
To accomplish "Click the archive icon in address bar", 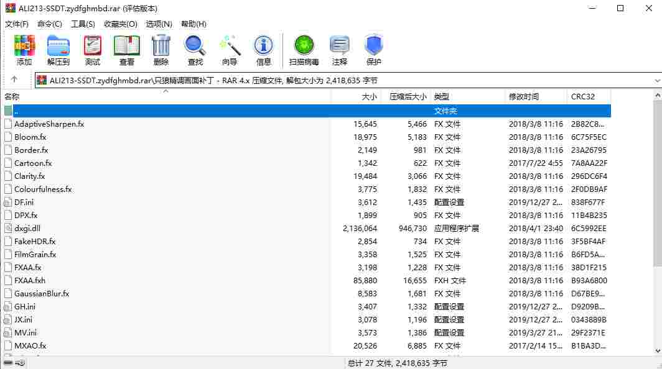I will coord(41,80).
